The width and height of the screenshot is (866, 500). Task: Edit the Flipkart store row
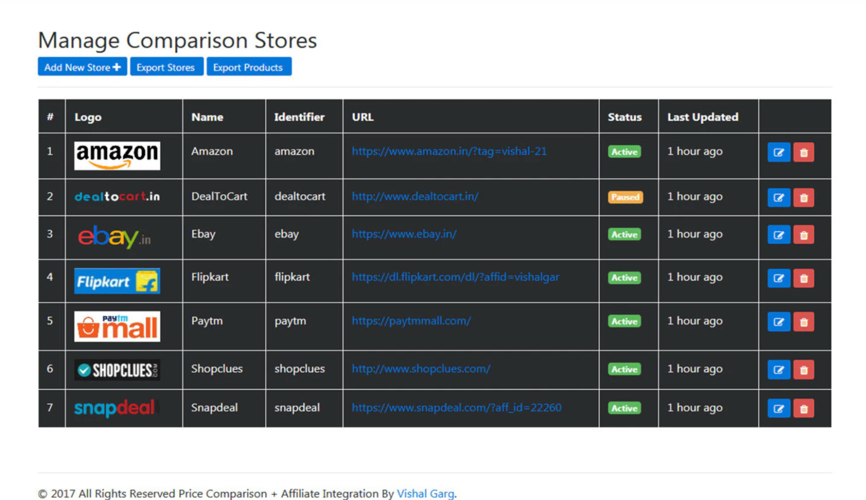coord(778,278)
